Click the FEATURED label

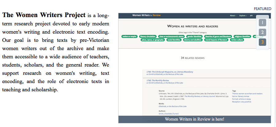click(262, 9)
